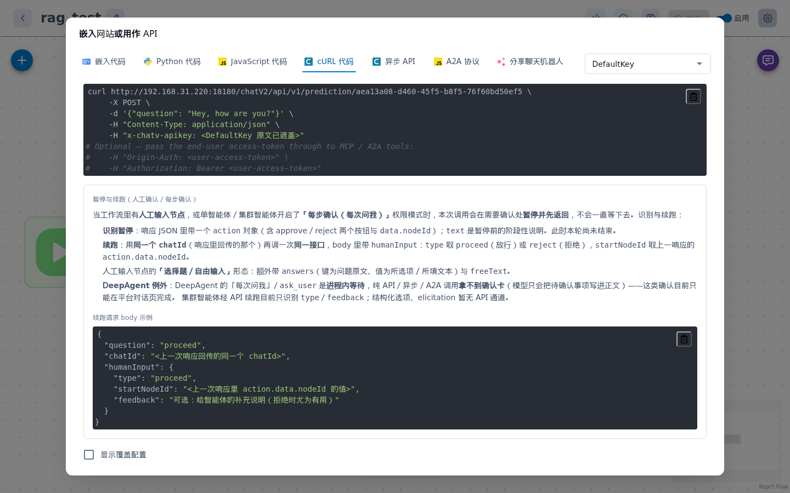Toggle the 启用 switch
The height and width of the screenshot is (493, 790).
(725, 18)
